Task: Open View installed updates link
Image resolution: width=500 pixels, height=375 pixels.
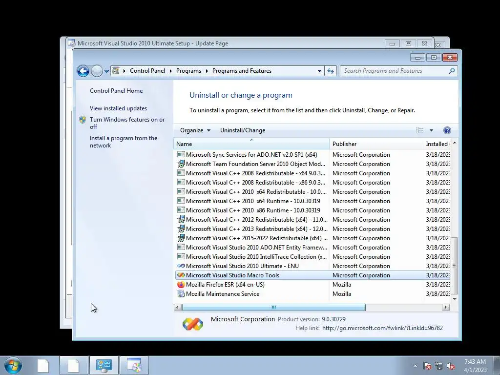Action: point(118,108)
